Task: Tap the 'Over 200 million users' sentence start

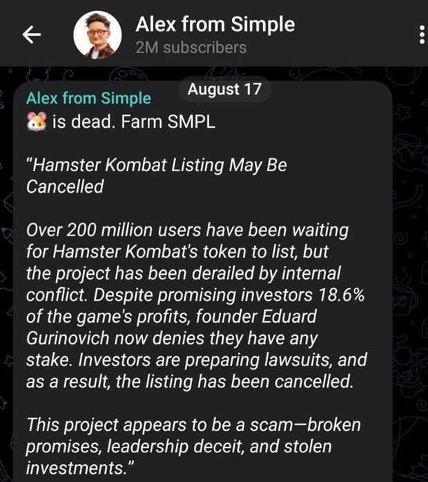Action: tap(104, 229)
